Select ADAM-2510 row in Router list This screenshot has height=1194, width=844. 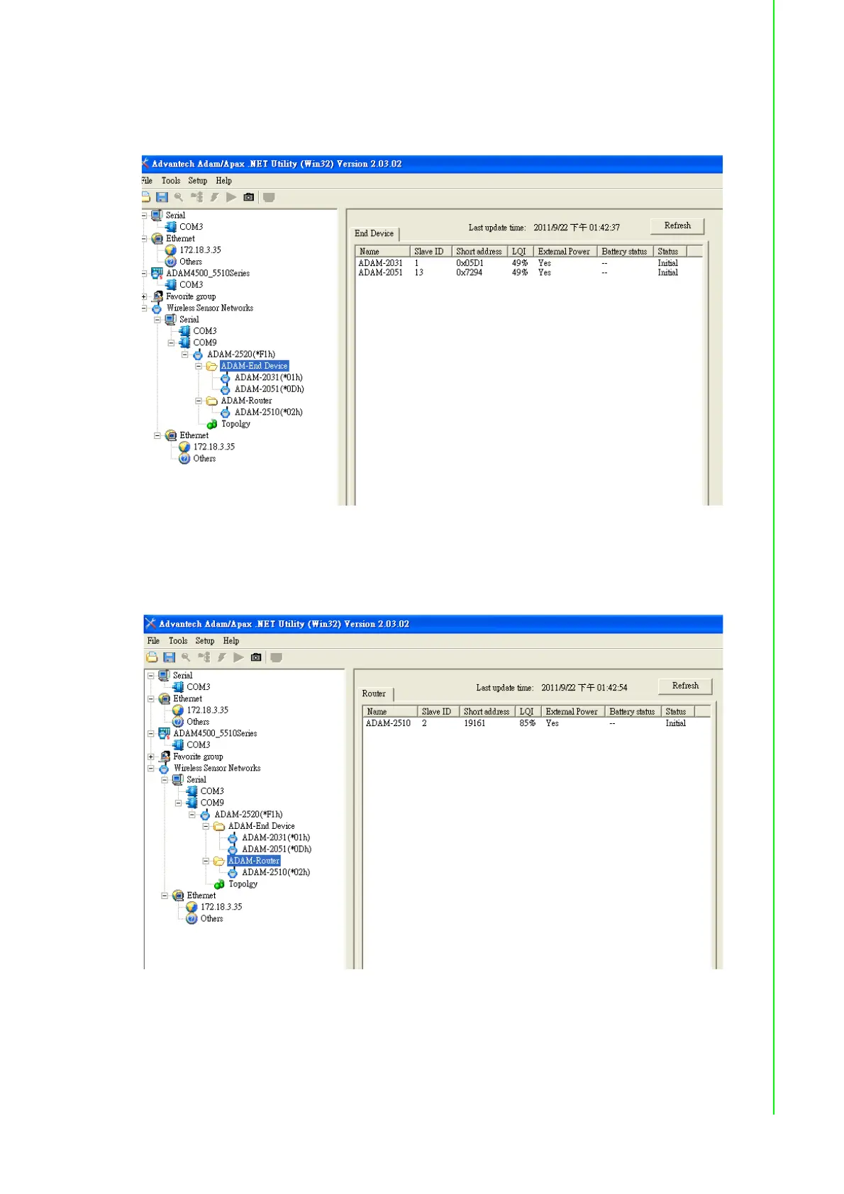(x=535, y=723)
